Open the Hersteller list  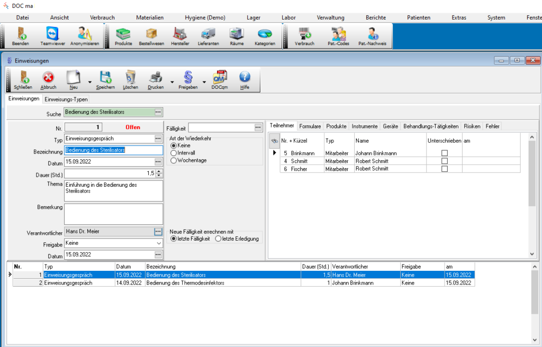click(180, 36)
